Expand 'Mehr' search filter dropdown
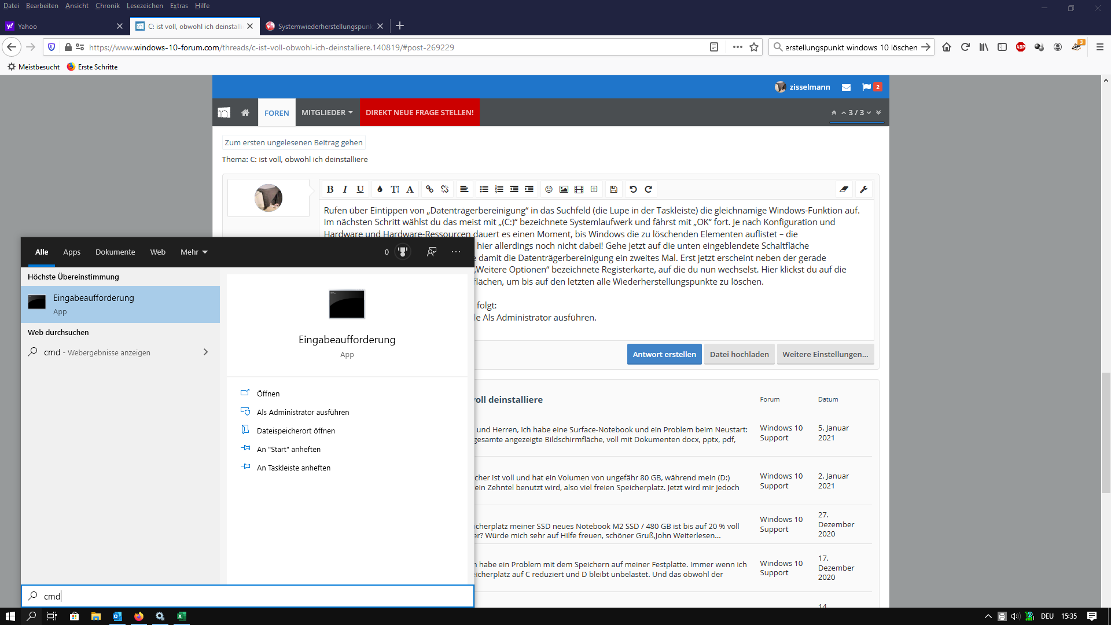Screen dimensions: 1111x625 [193, 252]
